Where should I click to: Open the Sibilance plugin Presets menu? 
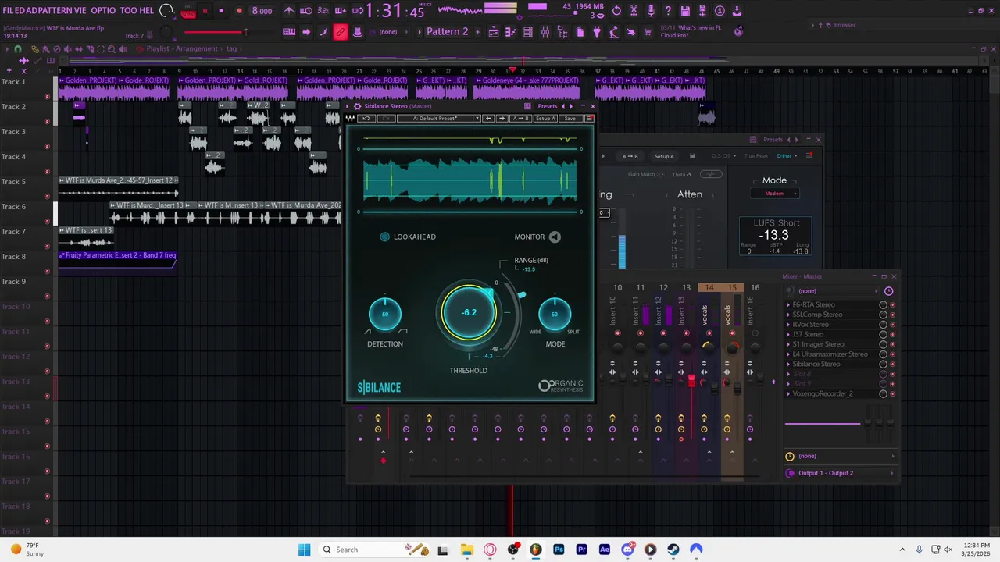pos(548,106)
